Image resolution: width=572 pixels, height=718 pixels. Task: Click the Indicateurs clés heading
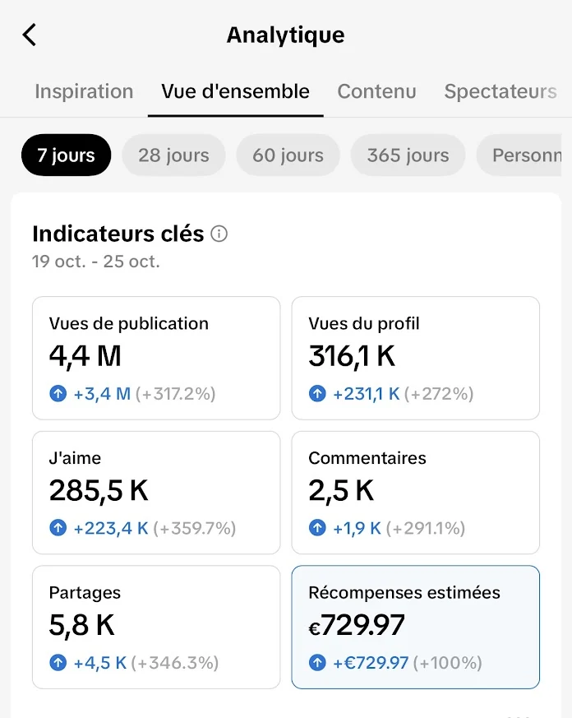pyautogui.click(x=118, y=234)
